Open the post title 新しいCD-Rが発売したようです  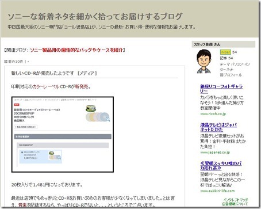point(43,73)
